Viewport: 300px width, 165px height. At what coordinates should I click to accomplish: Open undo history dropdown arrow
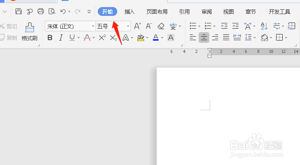[x=69, y=12]
